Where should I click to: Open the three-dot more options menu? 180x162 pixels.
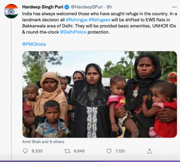click(174, 7)
